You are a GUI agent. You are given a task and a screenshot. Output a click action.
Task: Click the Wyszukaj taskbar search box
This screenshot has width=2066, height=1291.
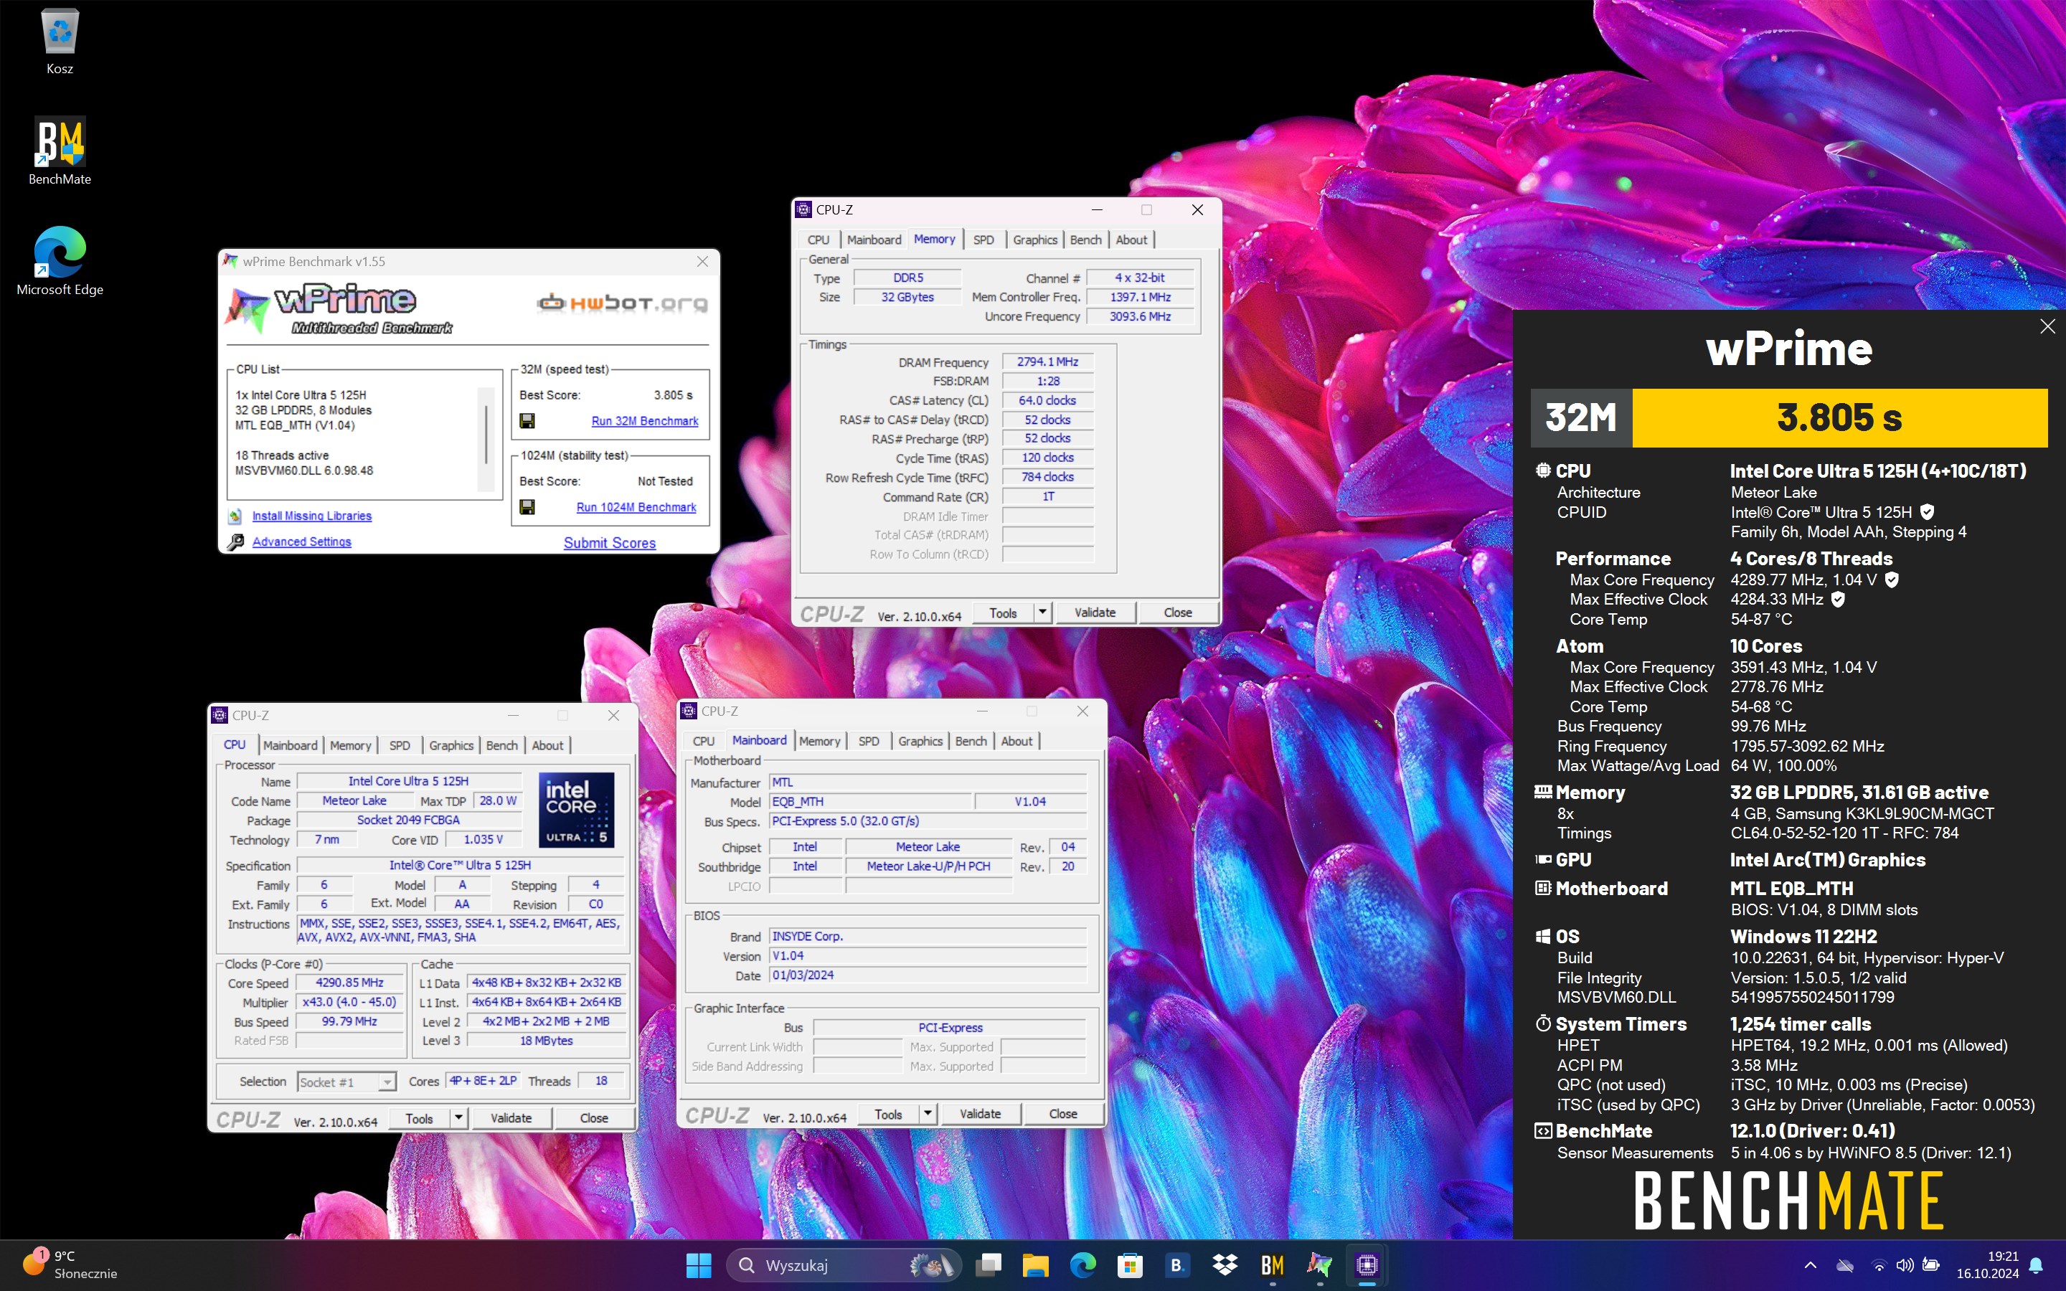tap(843, 1265)
